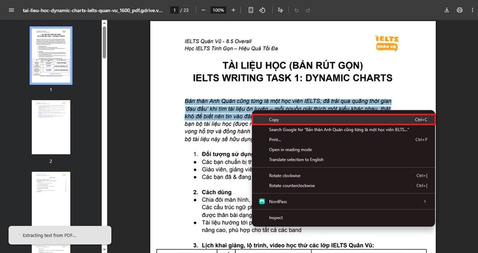Click the heading 2. Cách dùng
The image size is (478, 253).
click(212, 192)
